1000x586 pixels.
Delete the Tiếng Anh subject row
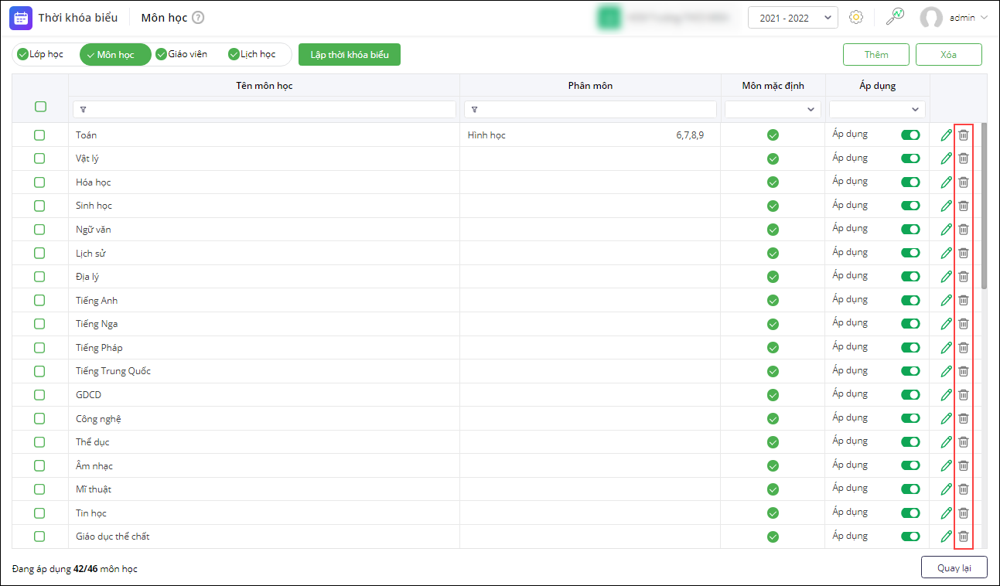point(964,301)
